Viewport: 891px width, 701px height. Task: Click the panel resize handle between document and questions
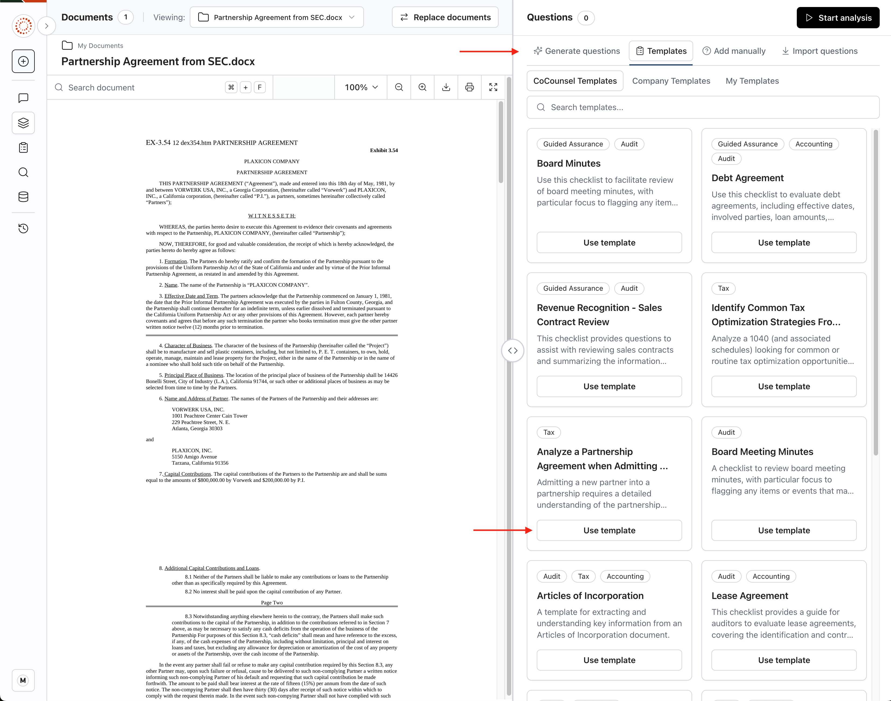pyautogui.click(x=513, y=350)
